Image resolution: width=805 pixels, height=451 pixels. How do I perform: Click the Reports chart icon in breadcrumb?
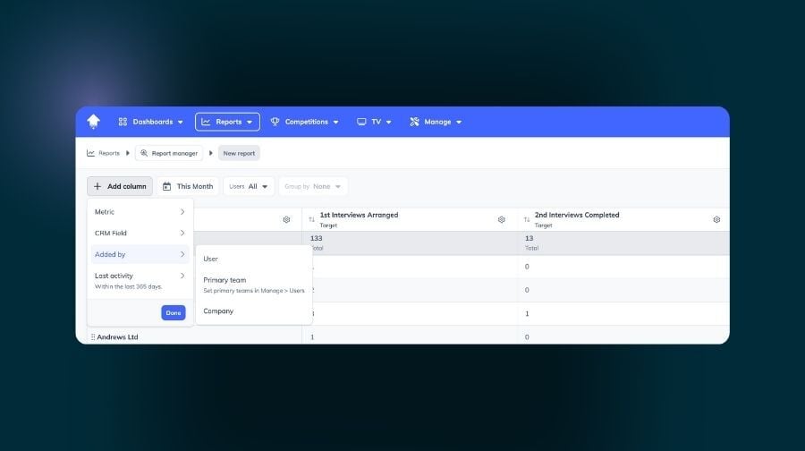click(91, 153)
